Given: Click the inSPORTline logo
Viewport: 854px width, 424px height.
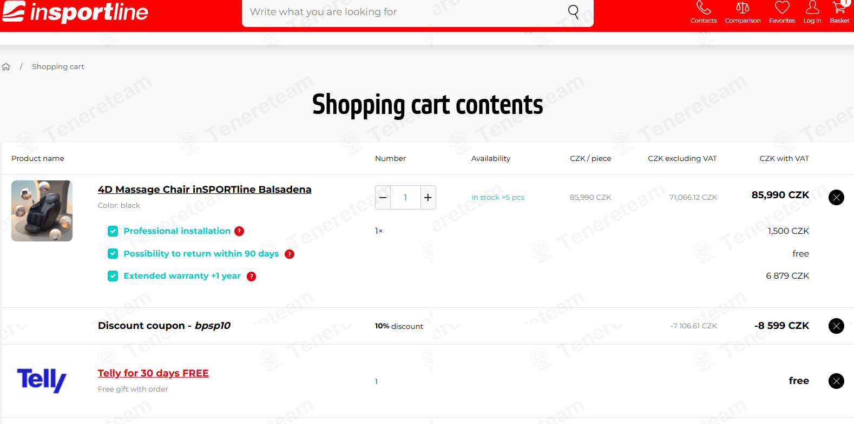Looking at the screenshot, I should tap(75, 11).
